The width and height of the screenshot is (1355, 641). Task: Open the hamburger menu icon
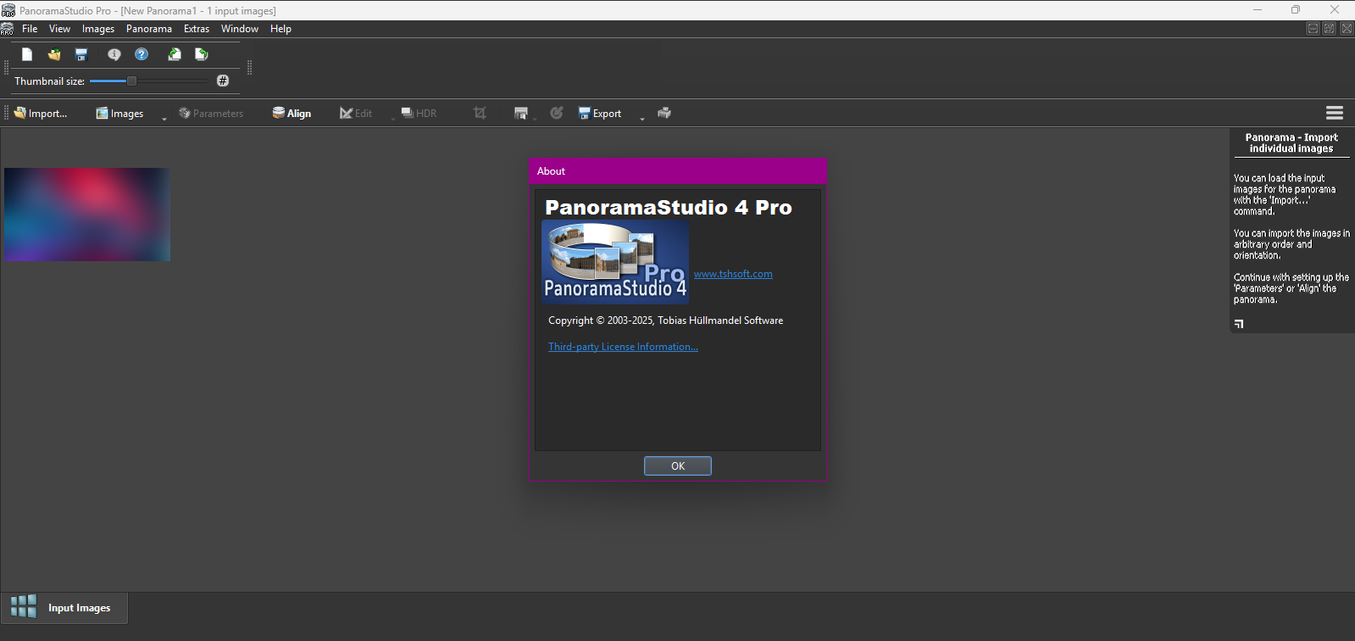coord(1335,113)
